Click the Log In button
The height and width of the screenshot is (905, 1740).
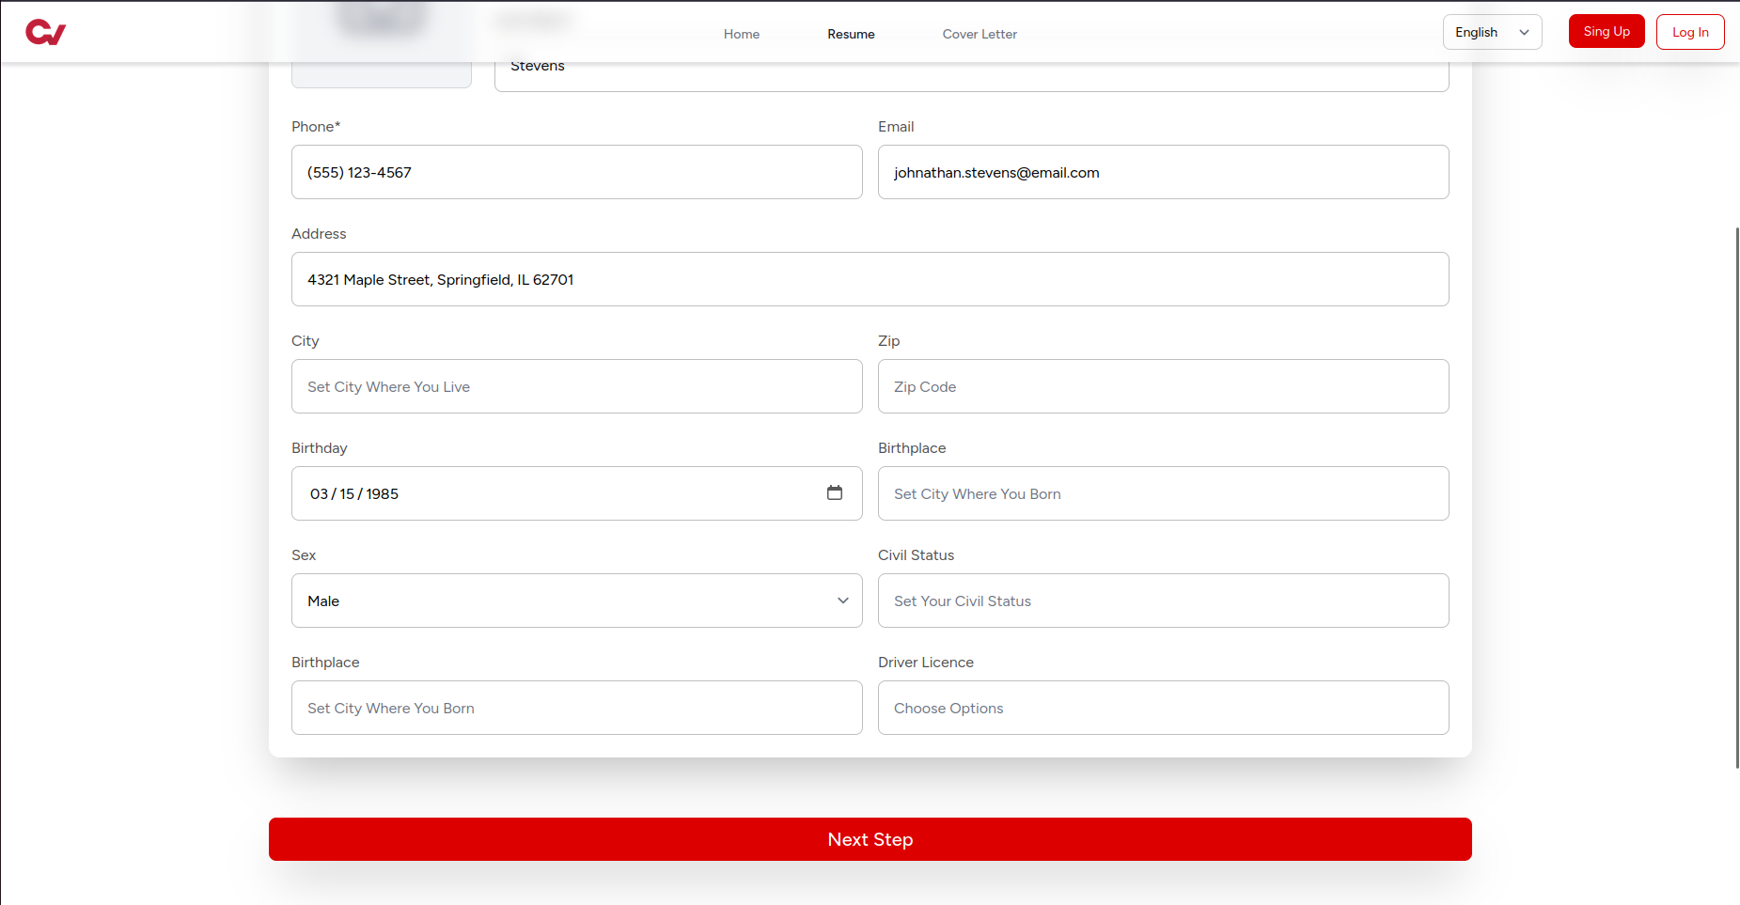pos(1689,32)
